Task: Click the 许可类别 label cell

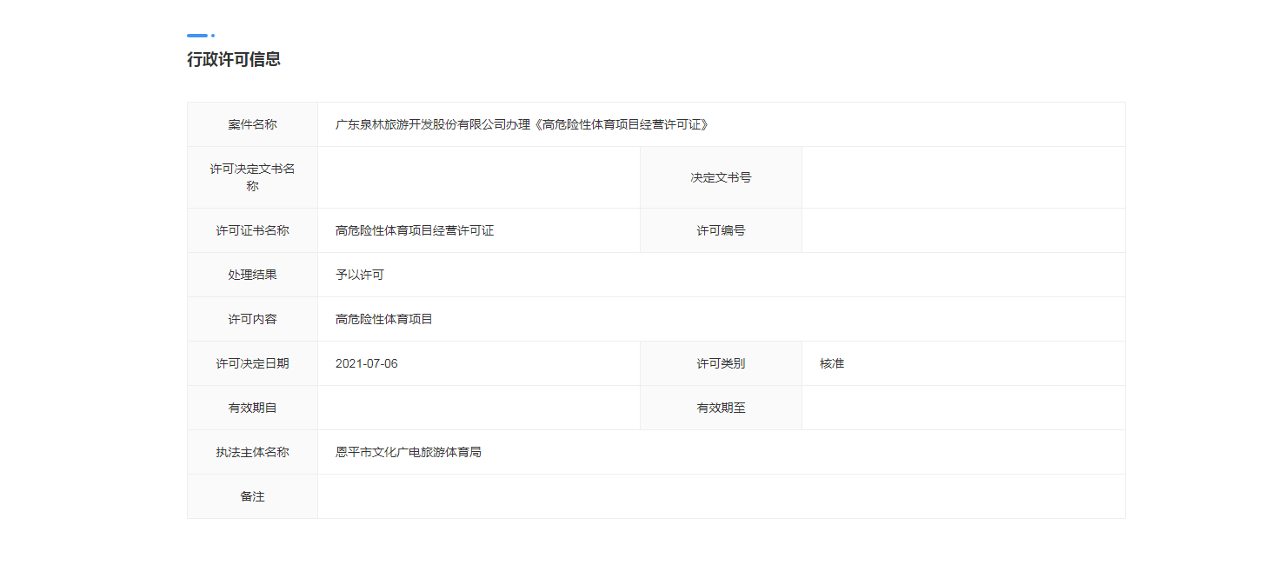Action: click(x=722, y=363)
